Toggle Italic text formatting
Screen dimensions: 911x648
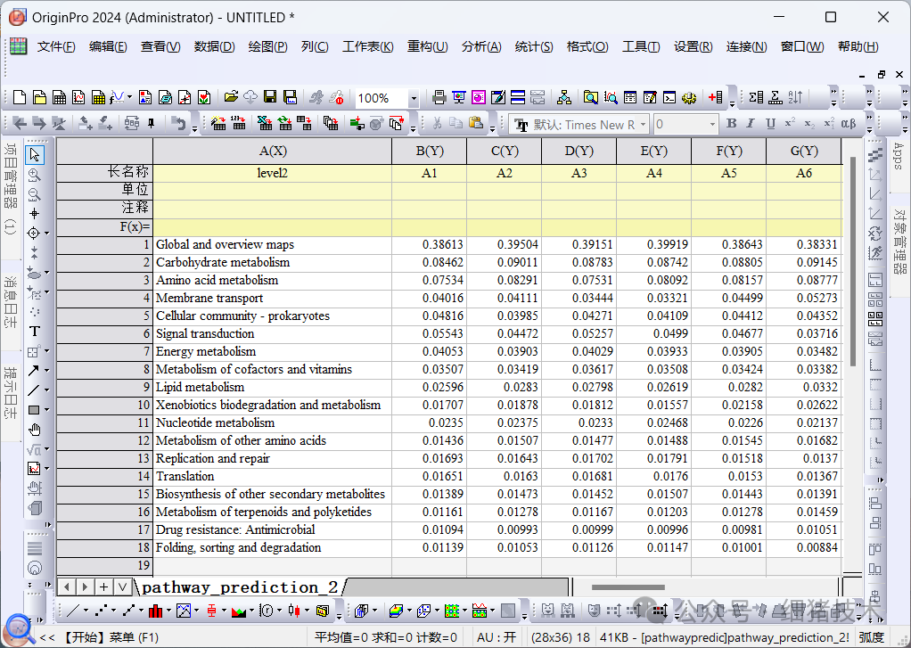coord(751,124)
